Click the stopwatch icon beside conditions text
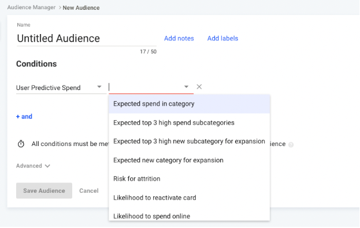 (21, 144)
